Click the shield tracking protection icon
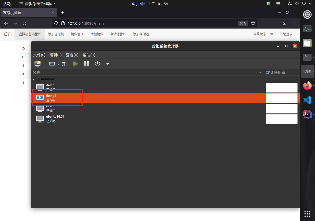This screenshot has width=315, height=221. pos(56,23)
